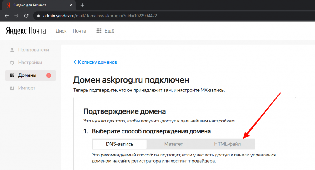This screenshot has width=315, height=170.
Task: Click the Домены sidebar icon
Action: pyautogui.click(x=12, y=75)
